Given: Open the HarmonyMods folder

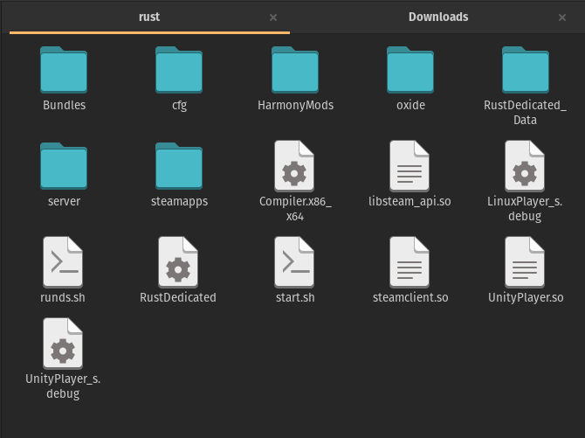Looking at the screenshot, I should [295, 71].
